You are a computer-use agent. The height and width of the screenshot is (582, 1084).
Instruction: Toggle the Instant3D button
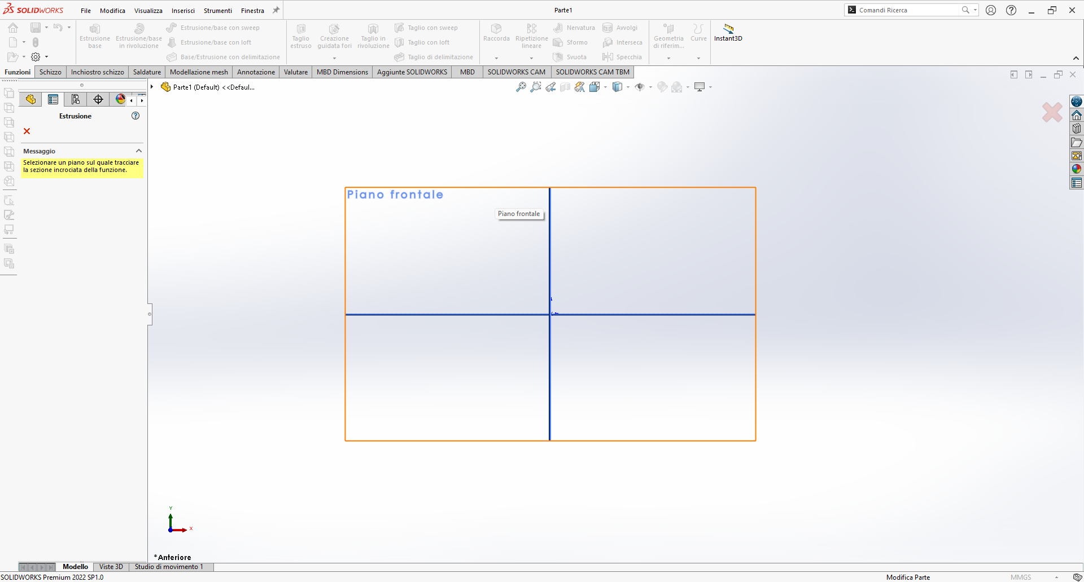(x=728, y=33)
